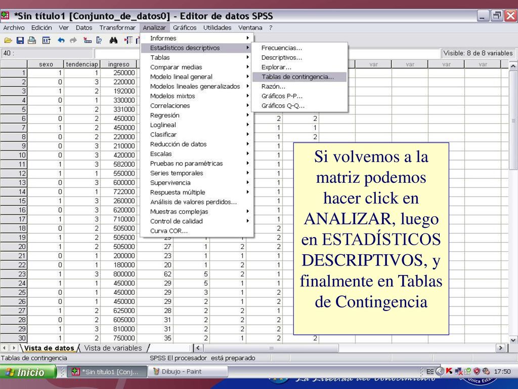Switch to Vista de variables tab

coord(113,348)
